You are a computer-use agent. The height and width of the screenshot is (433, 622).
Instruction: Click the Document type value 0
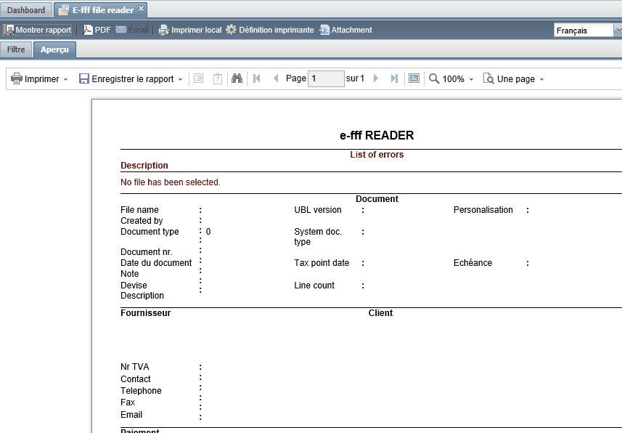[208, 232]
